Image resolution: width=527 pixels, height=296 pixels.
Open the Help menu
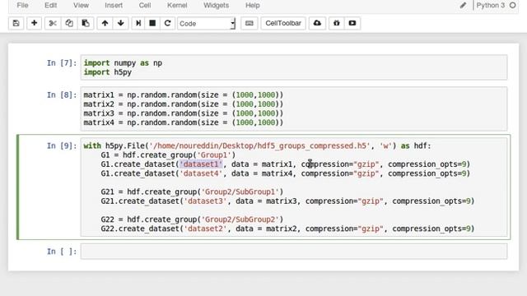click(x=253, y=6)
